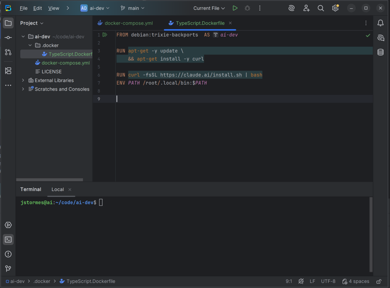Open the Structure tool window
The width and height of the screenshot is (390, 288).
pos(8,71)
